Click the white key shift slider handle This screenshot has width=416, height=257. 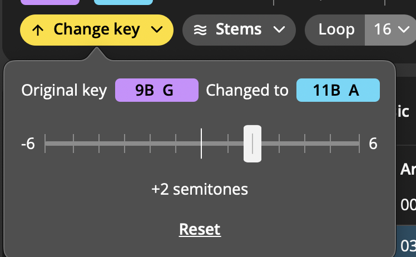252,144
